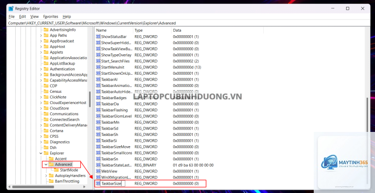375x193 pixels.
Task: Click the registry path address bar
Action: click(x=189, y=23)
